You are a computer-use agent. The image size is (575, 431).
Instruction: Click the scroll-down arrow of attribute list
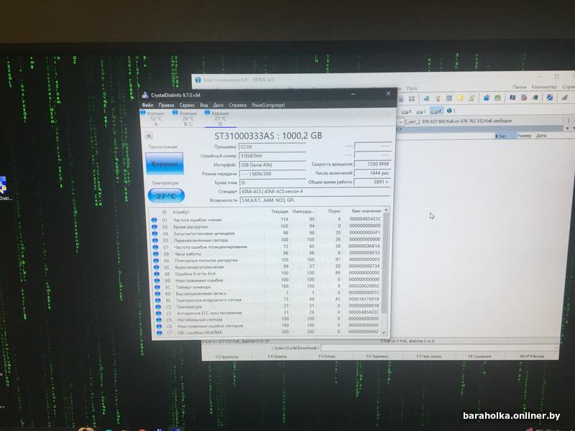tap(384, 333)
